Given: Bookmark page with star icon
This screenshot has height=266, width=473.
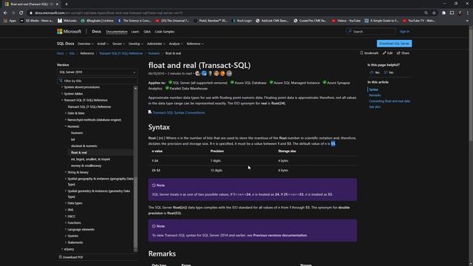Looking at the screenshot, I should pos(434,13).
